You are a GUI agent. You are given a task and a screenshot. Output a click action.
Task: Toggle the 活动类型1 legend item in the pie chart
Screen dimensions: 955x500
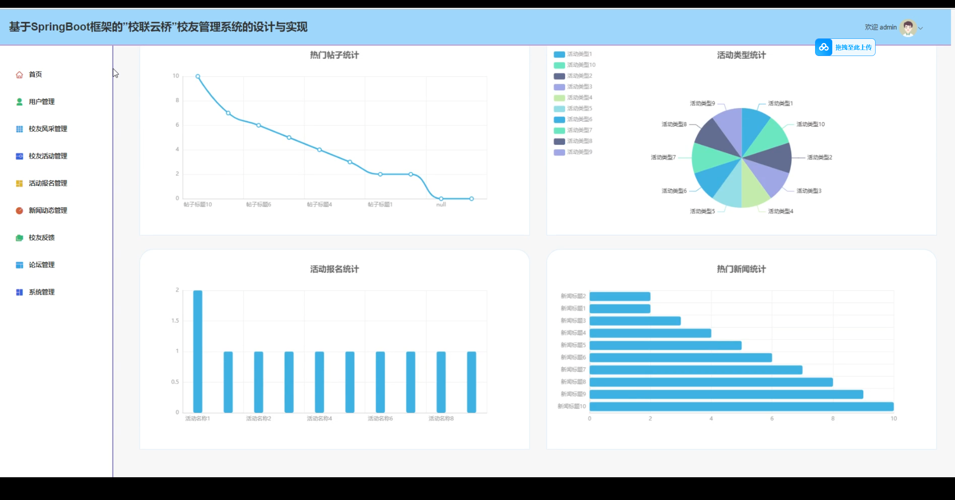579,54
